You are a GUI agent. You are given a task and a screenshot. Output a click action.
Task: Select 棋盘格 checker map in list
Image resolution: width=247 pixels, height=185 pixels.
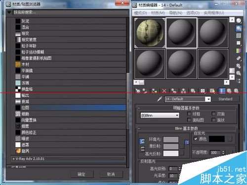point(71,89)
